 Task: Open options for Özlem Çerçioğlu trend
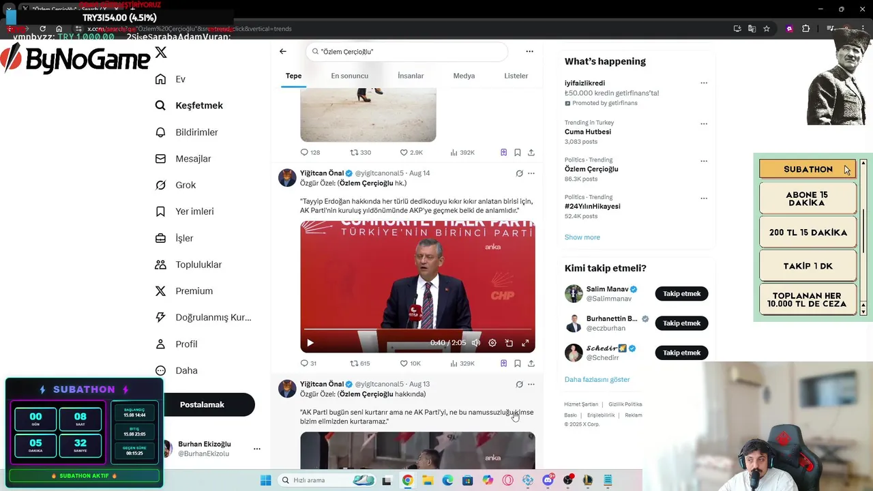[704, 162]
